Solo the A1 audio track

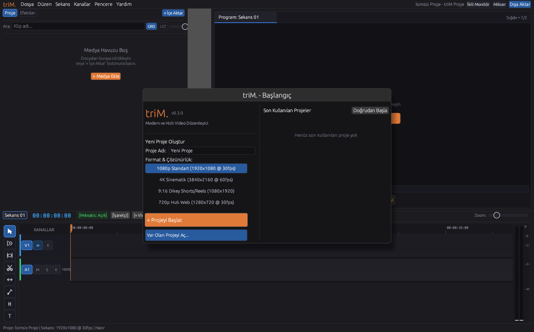47,270
